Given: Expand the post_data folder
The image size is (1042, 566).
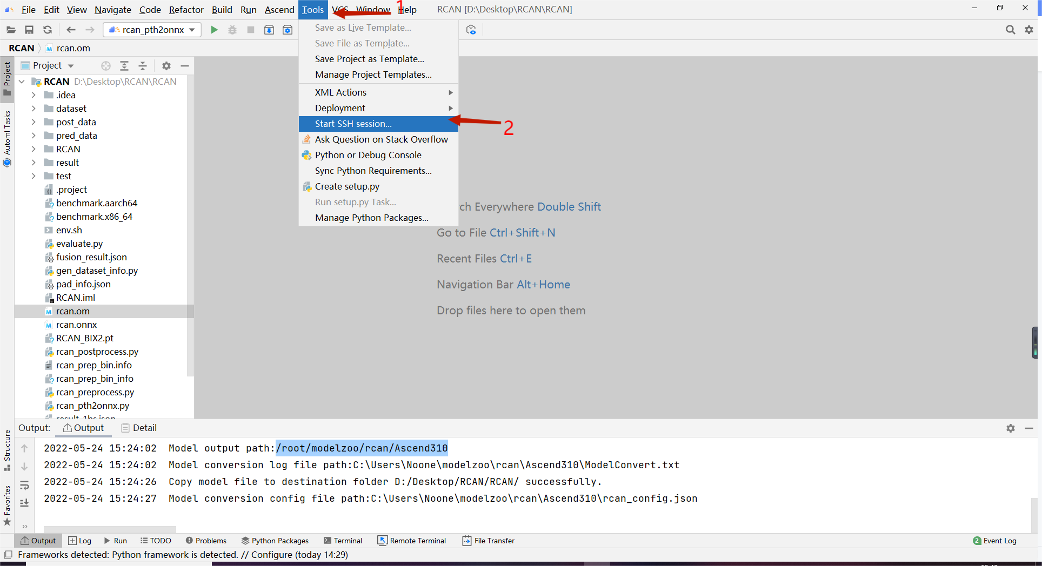Looking at the screenshot, I should point(34,122).
